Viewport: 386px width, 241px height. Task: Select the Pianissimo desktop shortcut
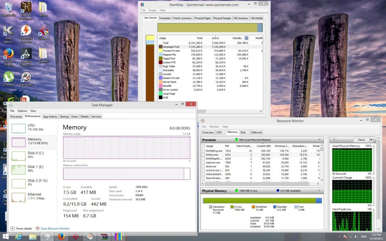click(x=26, y=79)
